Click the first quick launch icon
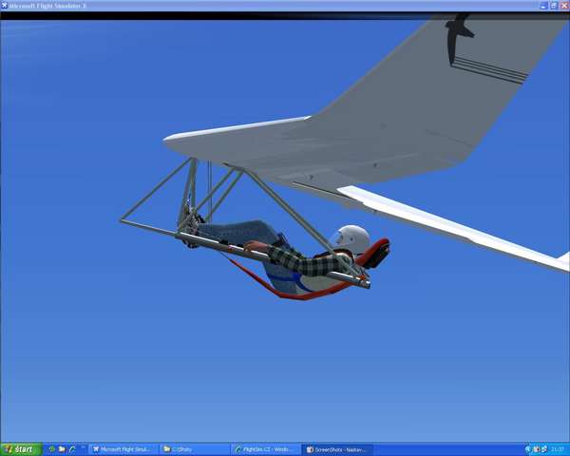The image size is (570, 456). tap(51, 449)
